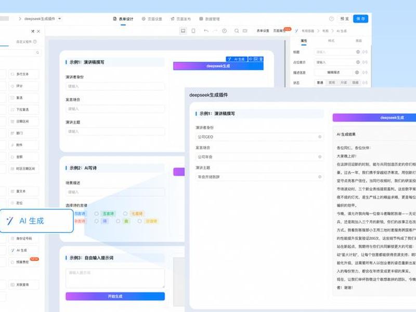
Task: Open the history clock icon
Action: click(x=225, y=31)
